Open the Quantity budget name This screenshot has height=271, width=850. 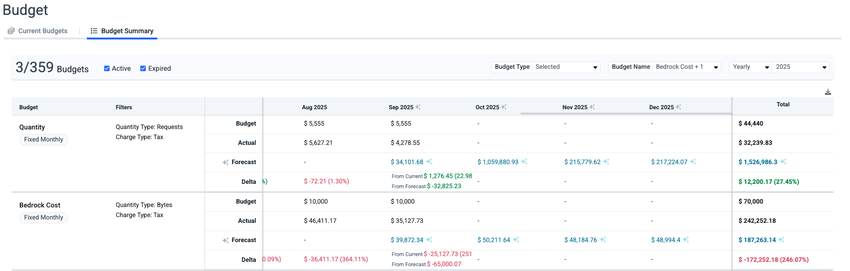32,127
